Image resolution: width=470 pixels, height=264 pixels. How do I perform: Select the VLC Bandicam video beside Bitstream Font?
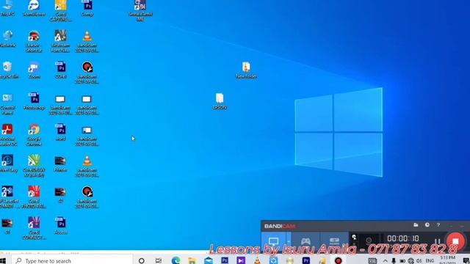[x=87, y=42]
